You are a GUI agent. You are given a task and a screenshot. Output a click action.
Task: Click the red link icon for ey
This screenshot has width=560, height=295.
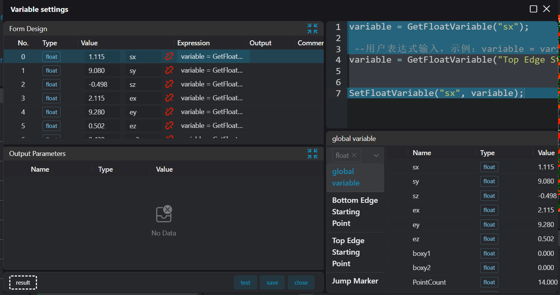169,112
